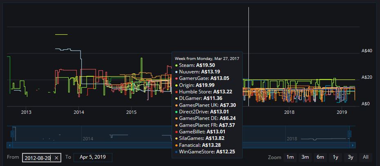The height and width of the screenshot is (166, 380).
Task: Click WinGameStore A$12.25 tooltip row
Action: (205, 152)
